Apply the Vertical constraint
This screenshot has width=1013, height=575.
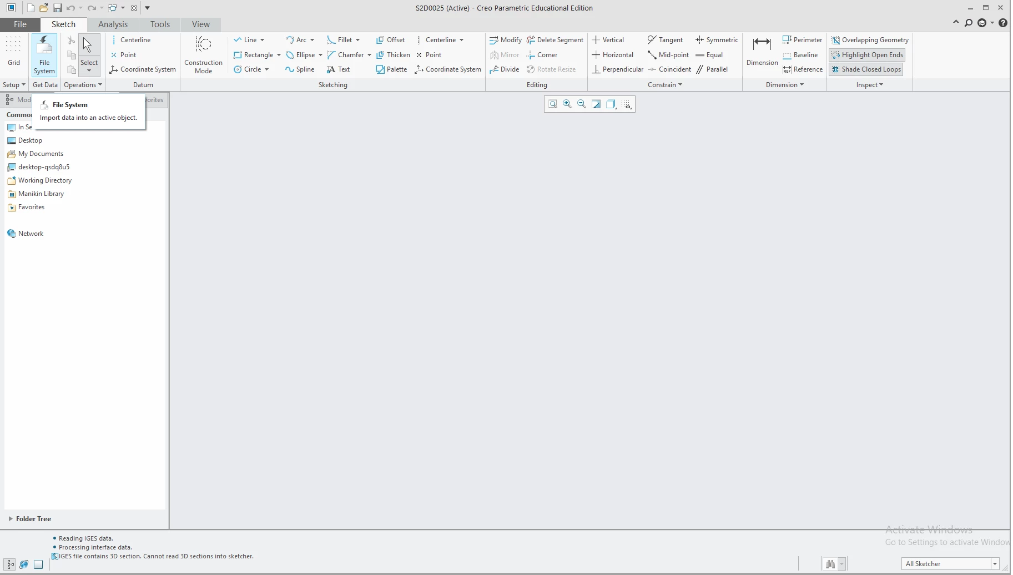tap(608, 40)
